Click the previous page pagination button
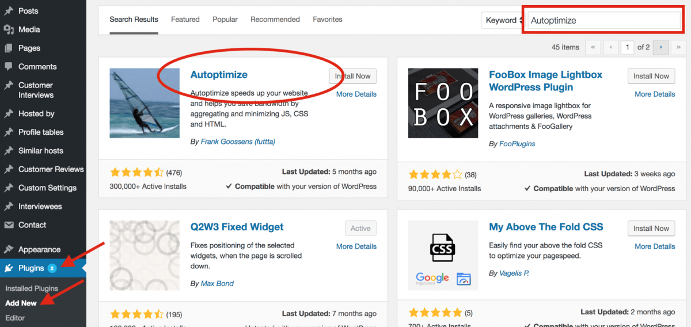The image size is (691, 327). pos(610,47)
